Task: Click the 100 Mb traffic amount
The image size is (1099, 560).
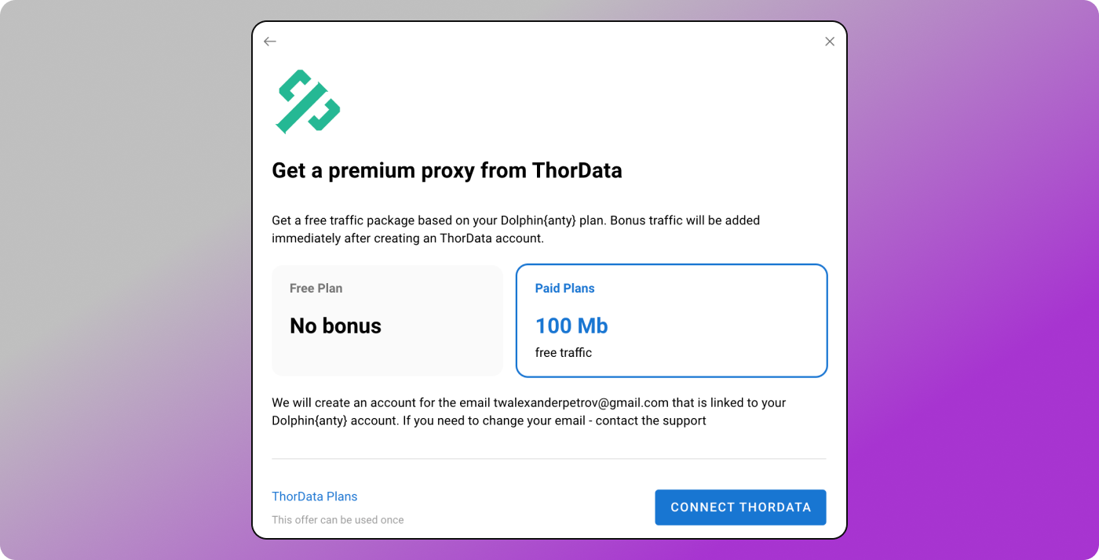Action: 571,325
